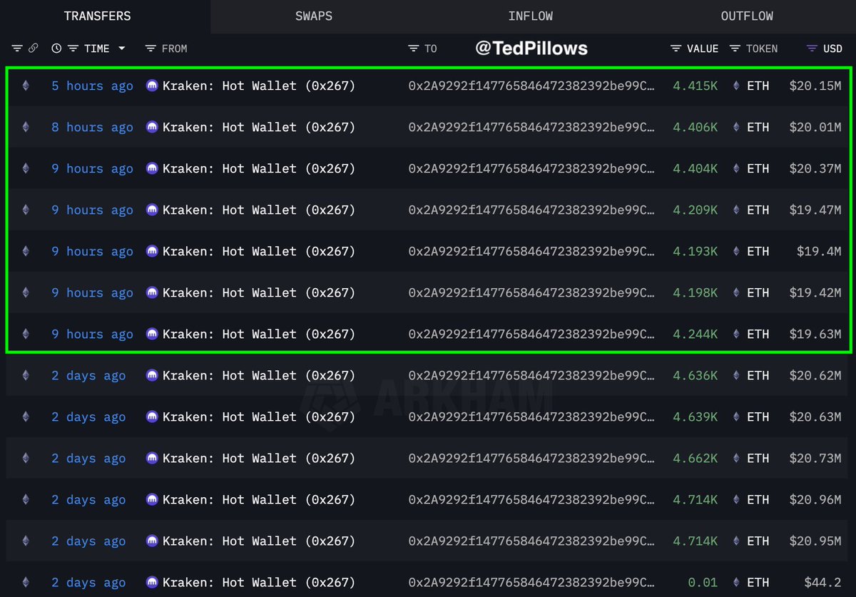Go to the TRANSFERS tab
Image resolution: width=856 pixels, height=597 pixels.
[97, 16]
